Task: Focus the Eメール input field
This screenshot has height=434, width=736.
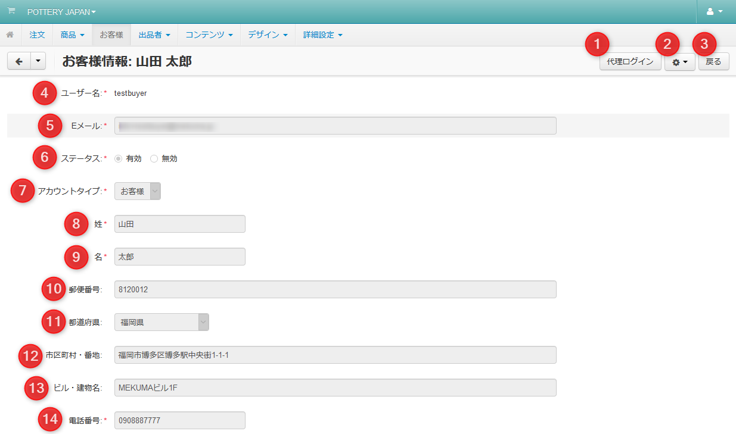Action: 335,126
